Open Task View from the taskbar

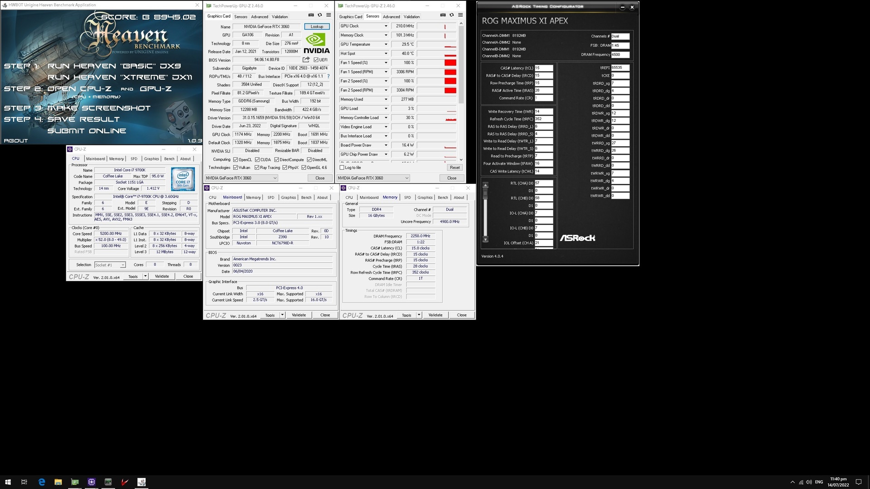[x=24, y=482]
